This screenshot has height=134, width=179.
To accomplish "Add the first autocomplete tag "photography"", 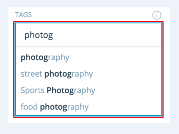I will coord(88,57).
